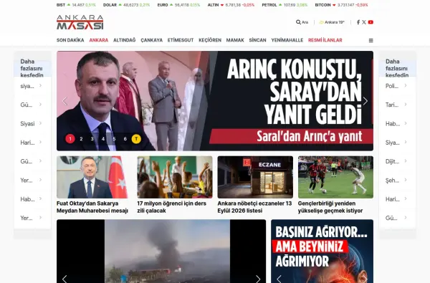Click right sidebar 'Daha fazlasını keşfedin' header

397,68
